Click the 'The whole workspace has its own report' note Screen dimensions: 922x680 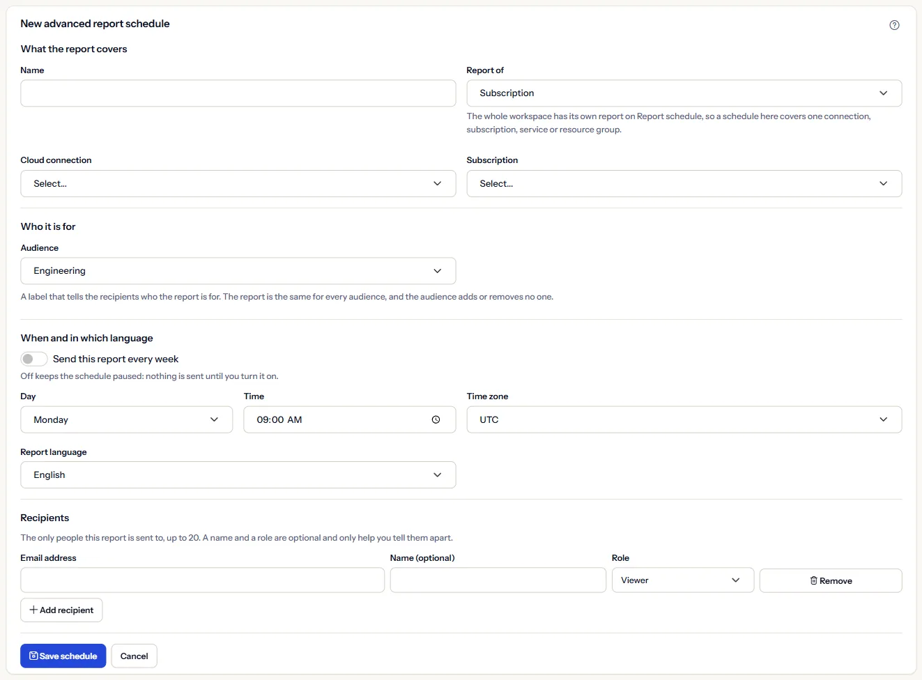(x=669, y=123)
